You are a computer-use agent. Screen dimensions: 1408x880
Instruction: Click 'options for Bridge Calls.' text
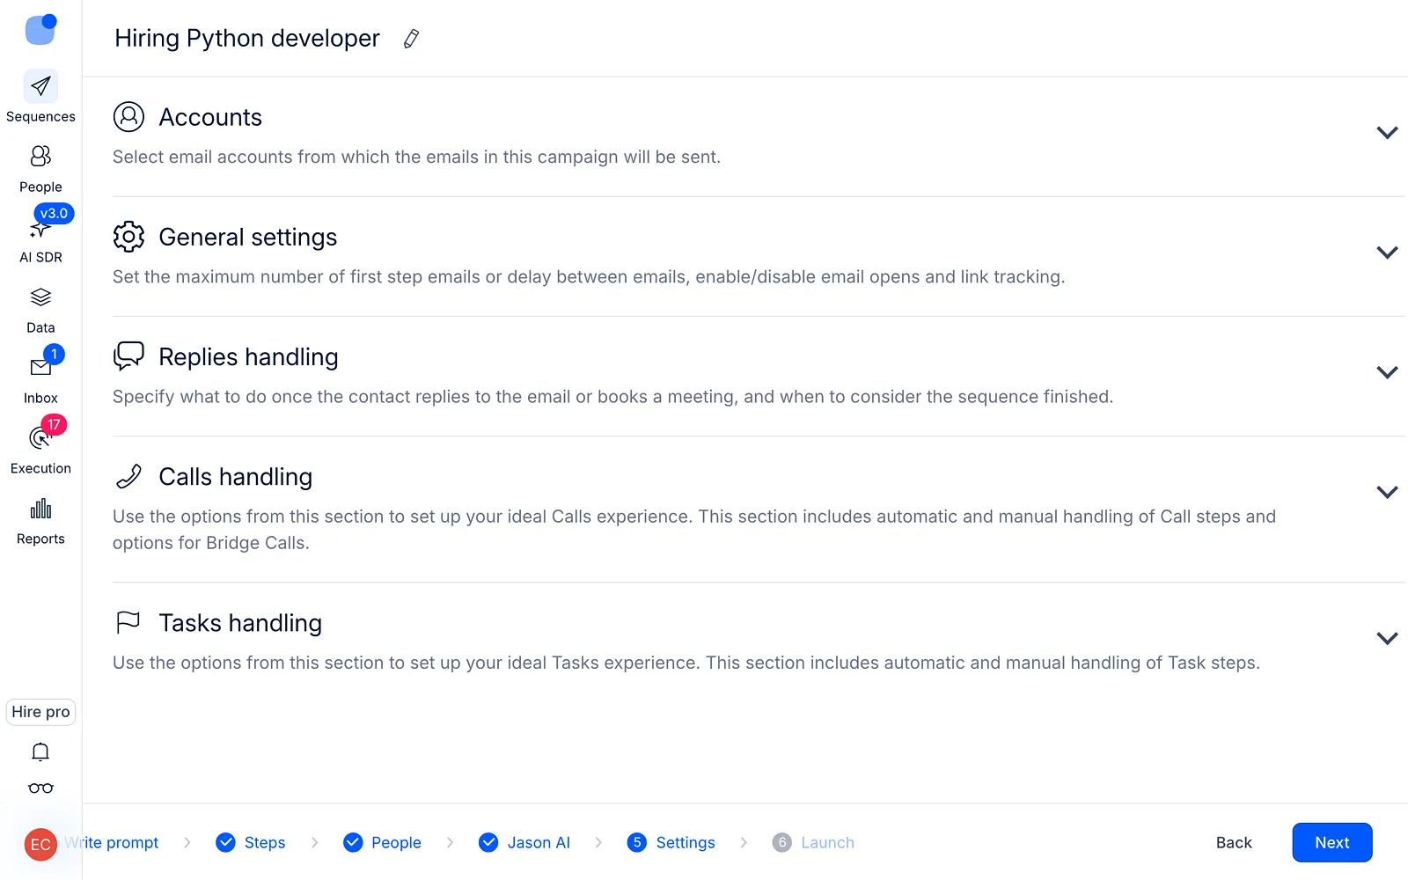(x=211, y=543)
